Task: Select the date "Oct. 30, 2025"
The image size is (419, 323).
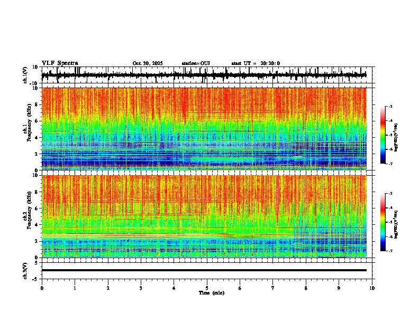Action: (148, 63)
